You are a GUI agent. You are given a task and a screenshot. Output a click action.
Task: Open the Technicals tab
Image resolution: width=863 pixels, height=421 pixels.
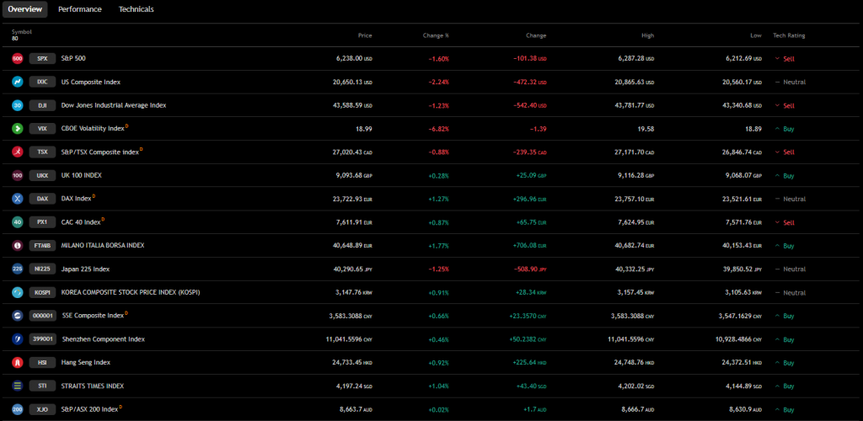(x=137, y=9)
